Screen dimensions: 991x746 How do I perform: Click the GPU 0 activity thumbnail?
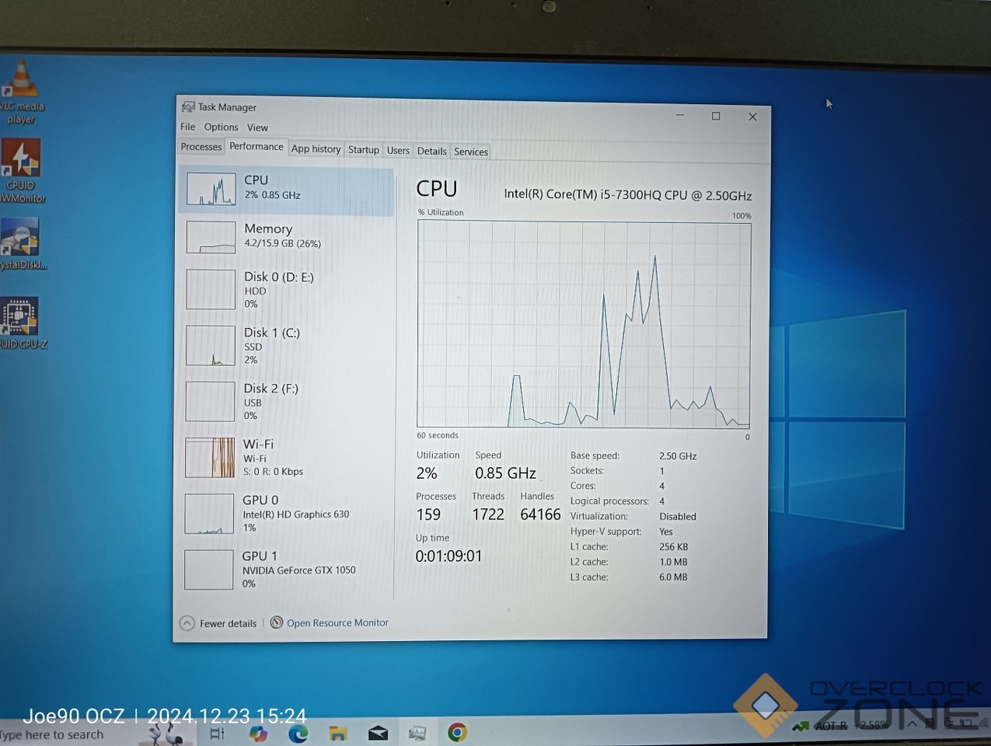[209, 514]
